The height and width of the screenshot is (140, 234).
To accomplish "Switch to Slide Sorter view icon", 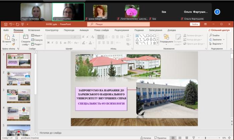I will (x=180, y=138).
